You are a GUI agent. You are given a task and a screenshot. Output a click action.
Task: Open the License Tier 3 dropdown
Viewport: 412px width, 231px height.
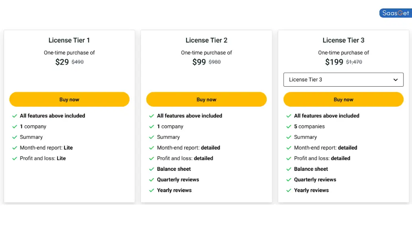point(344,80)
